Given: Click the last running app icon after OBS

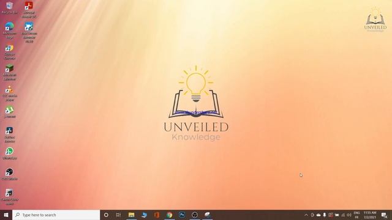Looking at the screenshot, I should pos(207,215).
